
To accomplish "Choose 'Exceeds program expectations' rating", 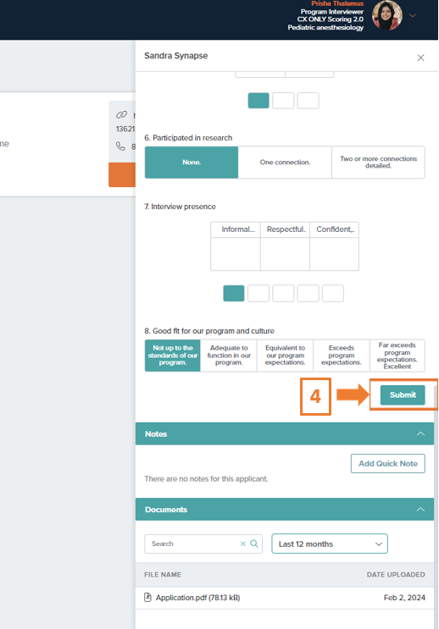I will coord(342,356).
